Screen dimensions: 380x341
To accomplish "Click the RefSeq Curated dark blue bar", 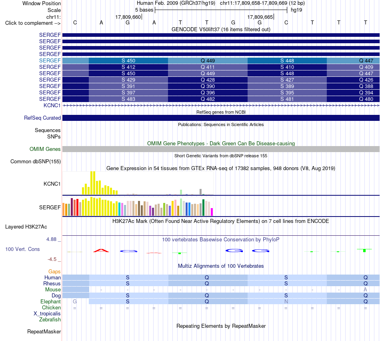I will pyautogui.click(x=221, y=118).
